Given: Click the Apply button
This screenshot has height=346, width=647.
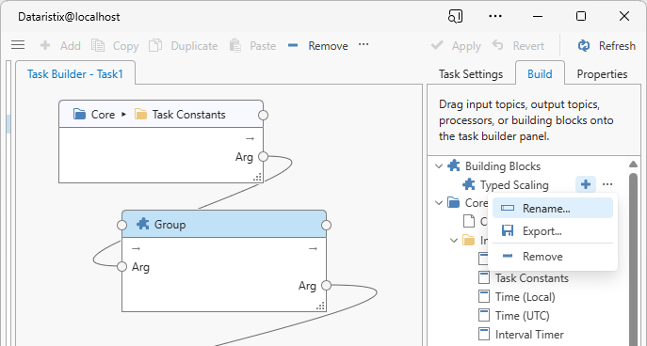Looking at the screenshot, I should (x=456, y=45).
